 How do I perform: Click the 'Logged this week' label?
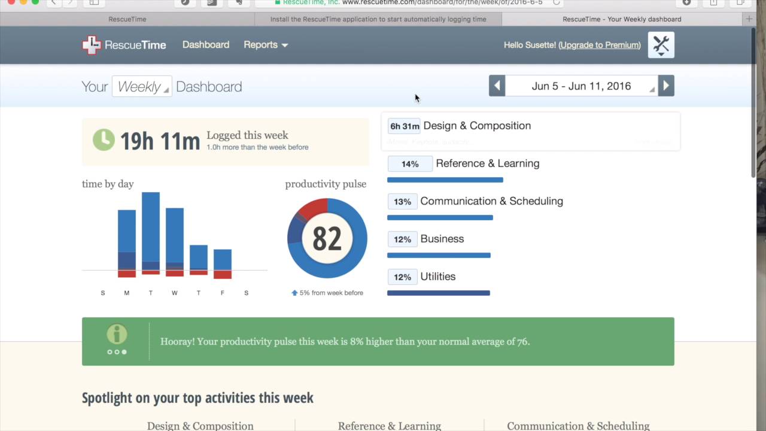click(247, 135)
